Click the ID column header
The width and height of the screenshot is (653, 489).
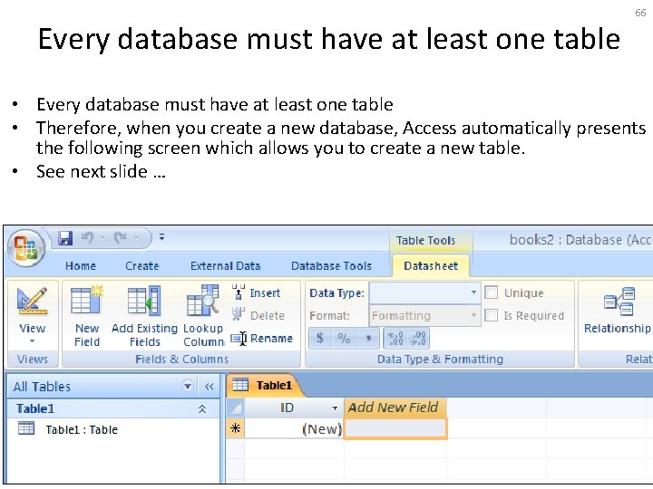click(x=293, y=407)
